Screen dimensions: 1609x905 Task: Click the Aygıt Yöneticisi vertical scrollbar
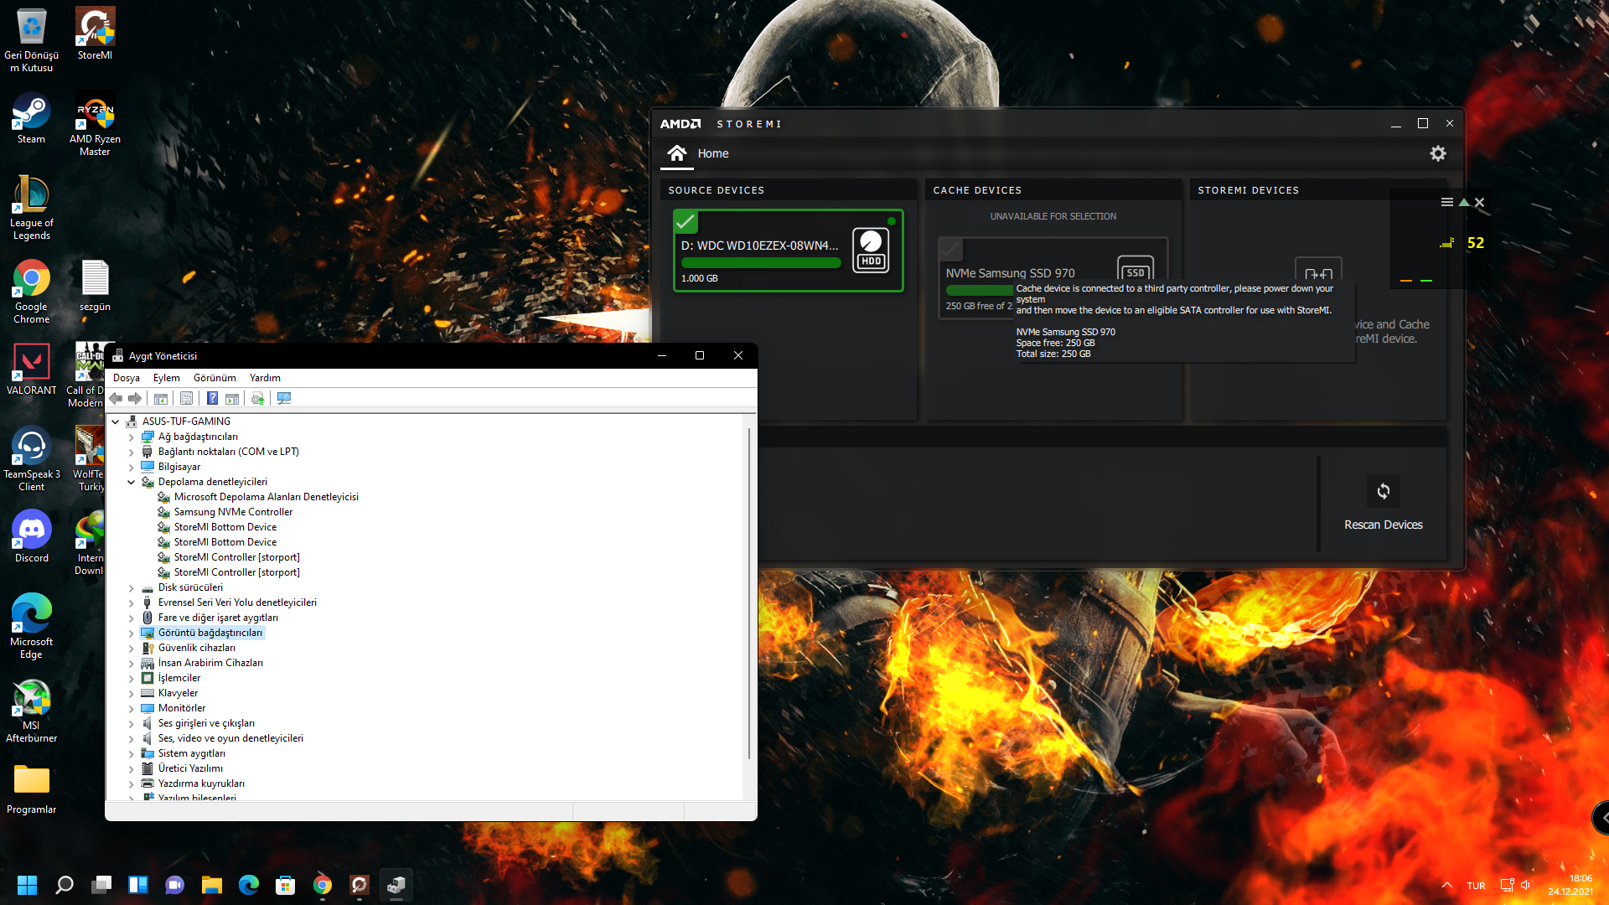pos(748,592)
